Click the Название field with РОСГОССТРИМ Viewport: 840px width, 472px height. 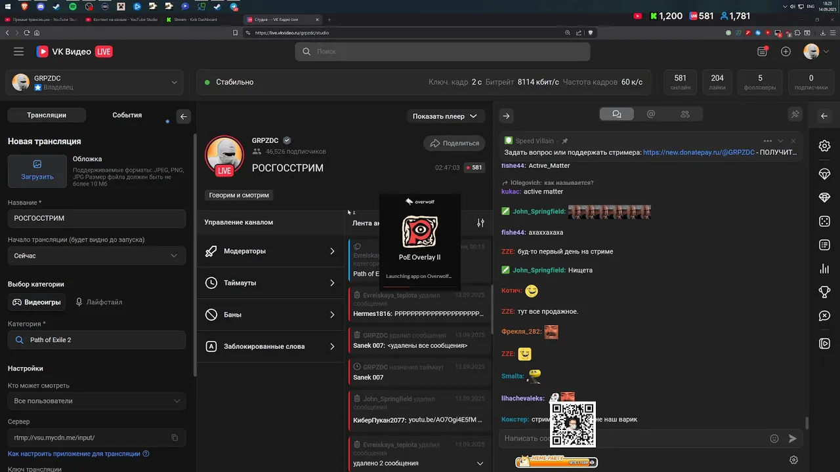(96, 218)
